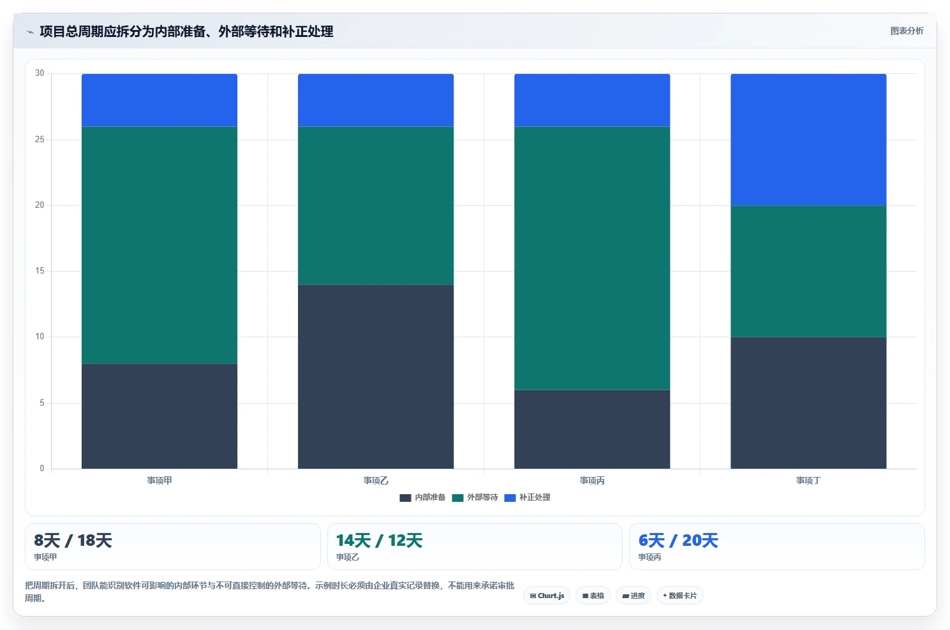
Task: Toggle the 外部等待 legend color box
Action: coord(457,498)
